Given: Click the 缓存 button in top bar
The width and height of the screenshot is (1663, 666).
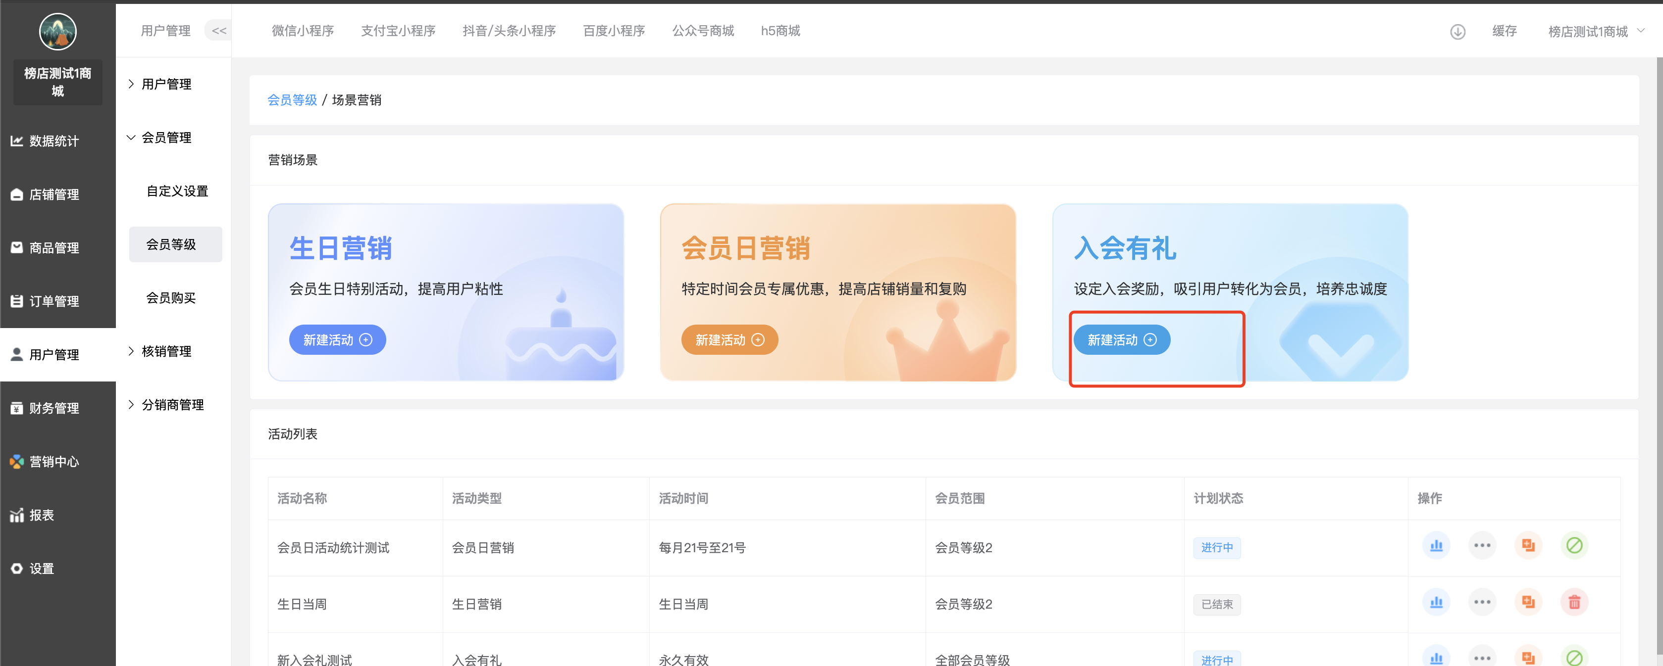Looking at the screenshot, I should tap(1504, 31).
